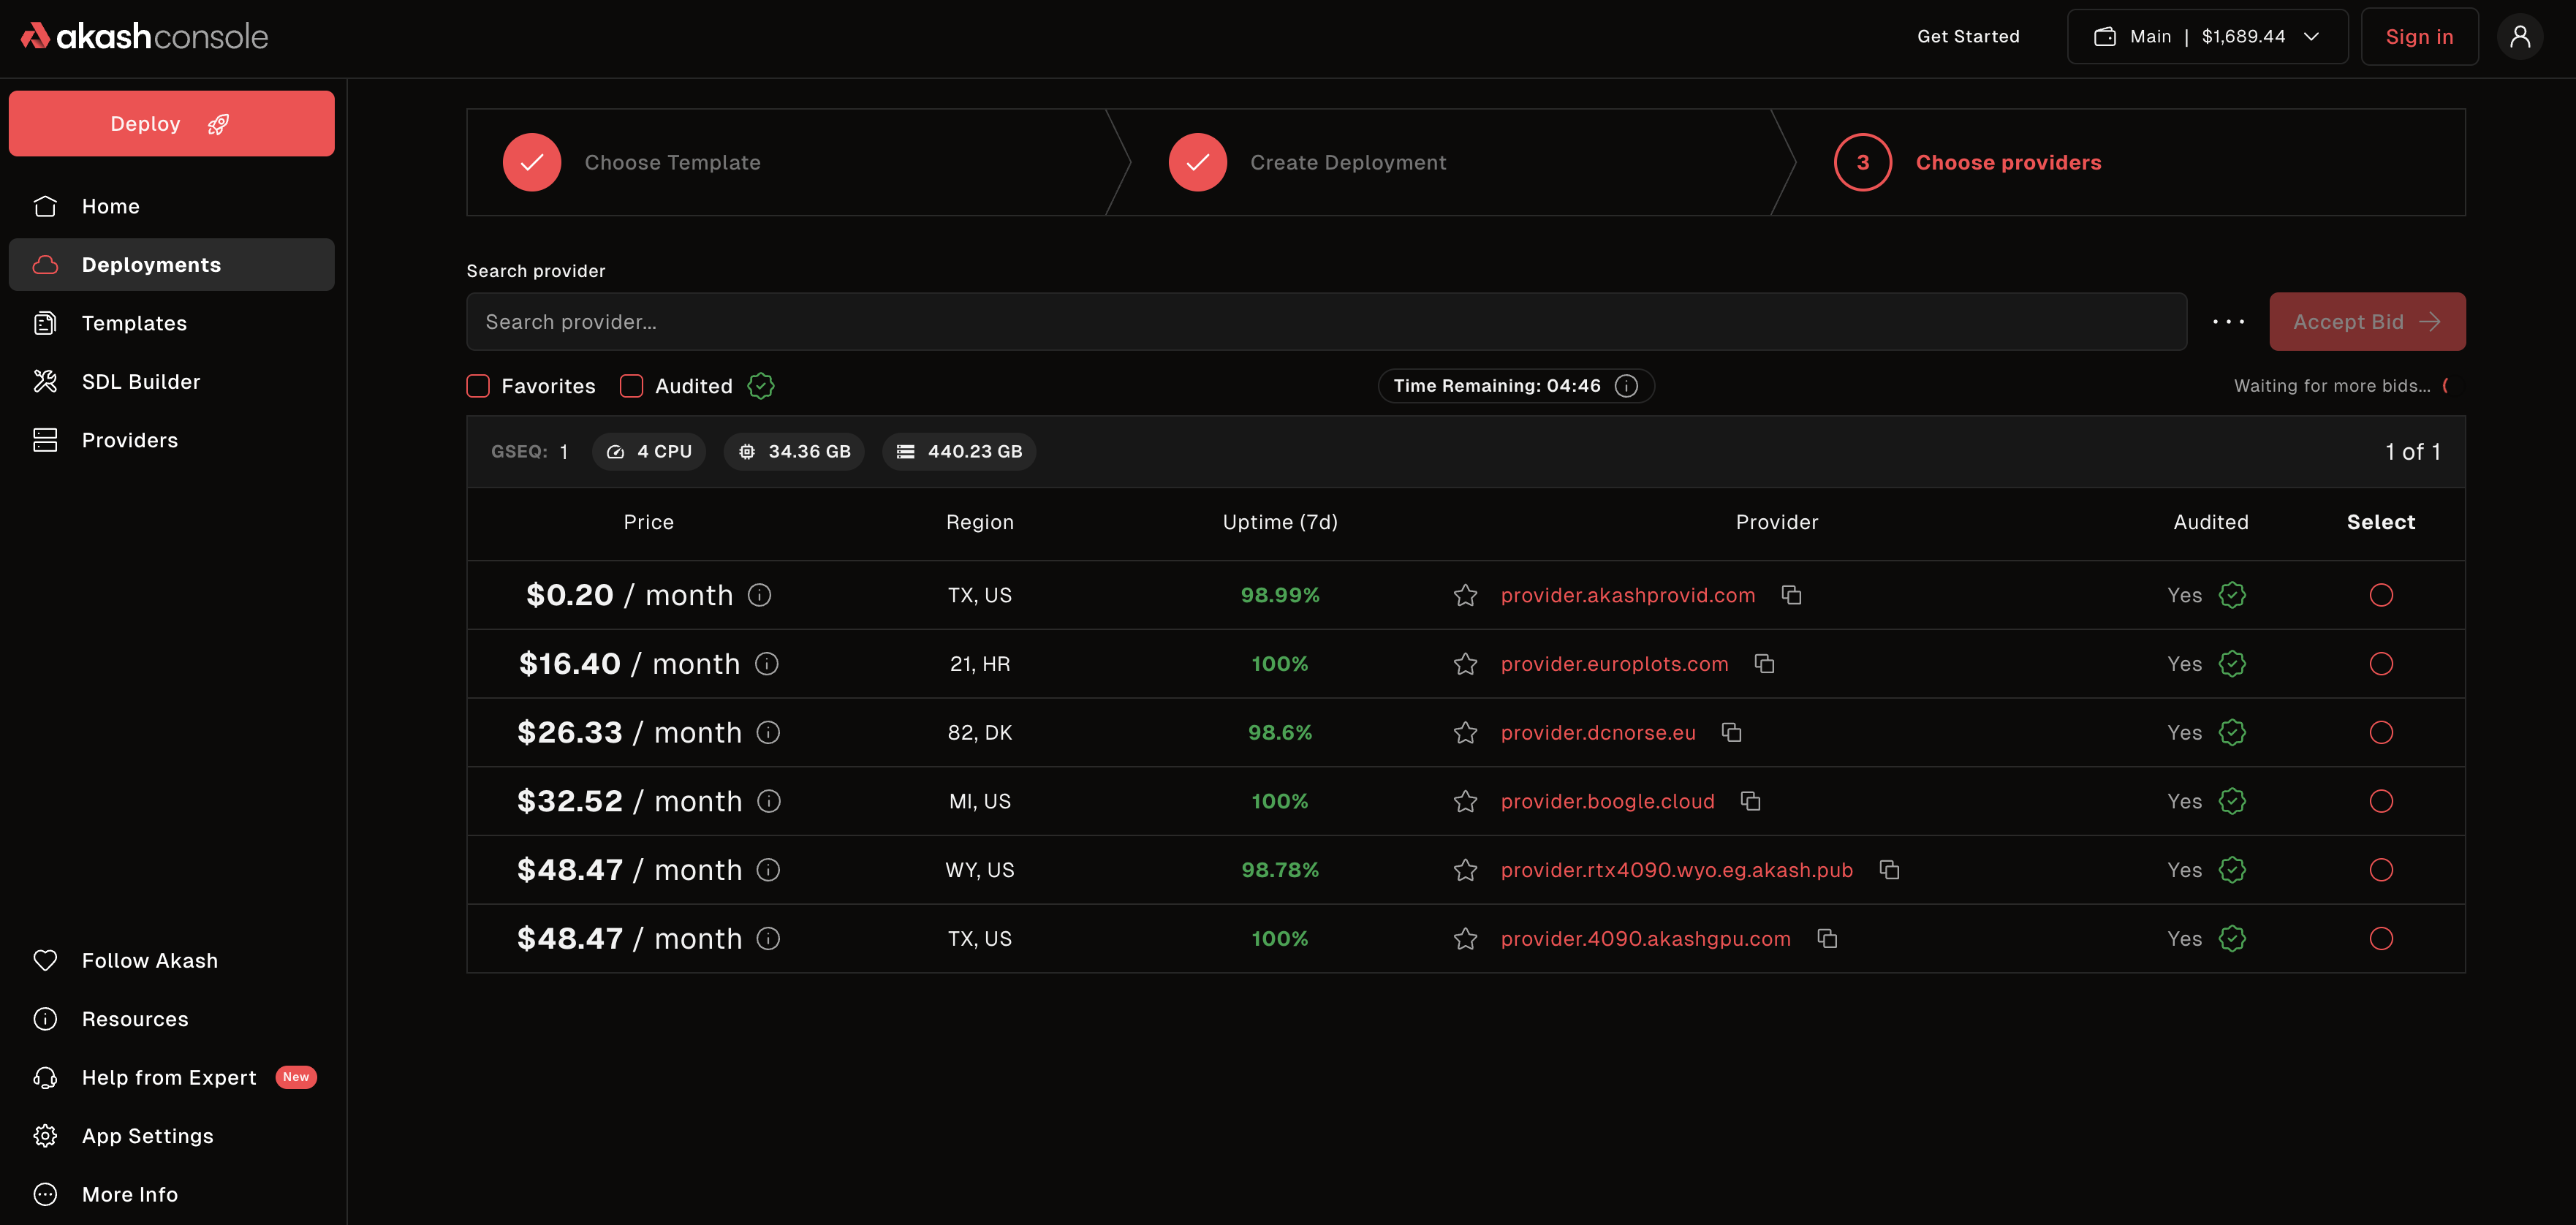2576x1225 pixels.
Task: Click Time Remaining info icon
Action: click(x=1626, y=386)
